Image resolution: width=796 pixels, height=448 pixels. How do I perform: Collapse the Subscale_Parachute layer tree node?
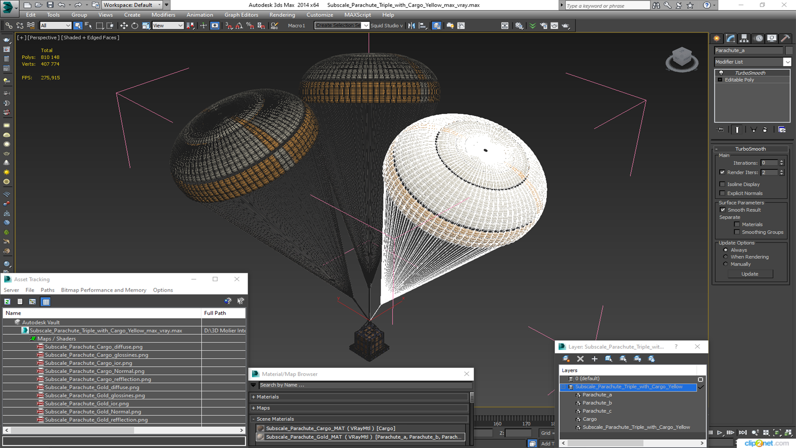(x=563, y=387)
